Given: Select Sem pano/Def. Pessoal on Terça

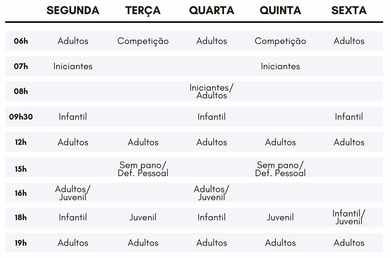Looking at the screenshot, I should (x=143, y=169).
